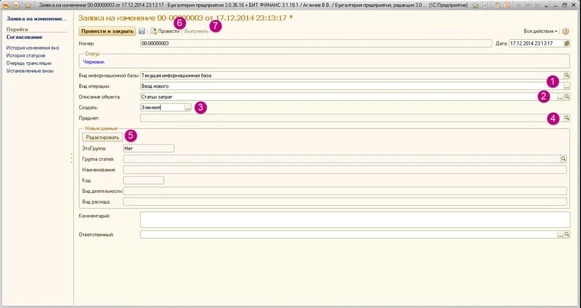Click the Вид деятельности field
The width and height of the screenshot is (581, 308).
(345, 191)
